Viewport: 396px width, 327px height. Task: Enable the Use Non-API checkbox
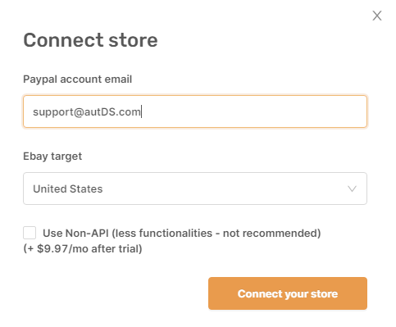(x=30, y=233)
